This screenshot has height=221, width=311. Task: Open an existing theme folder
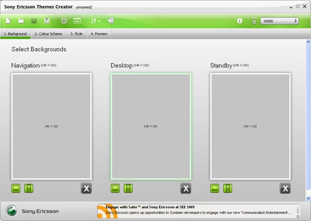click(x=21, y=21)
